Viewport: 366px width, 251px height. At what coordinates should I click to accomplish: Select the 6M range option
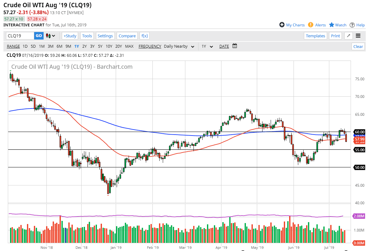60,46
